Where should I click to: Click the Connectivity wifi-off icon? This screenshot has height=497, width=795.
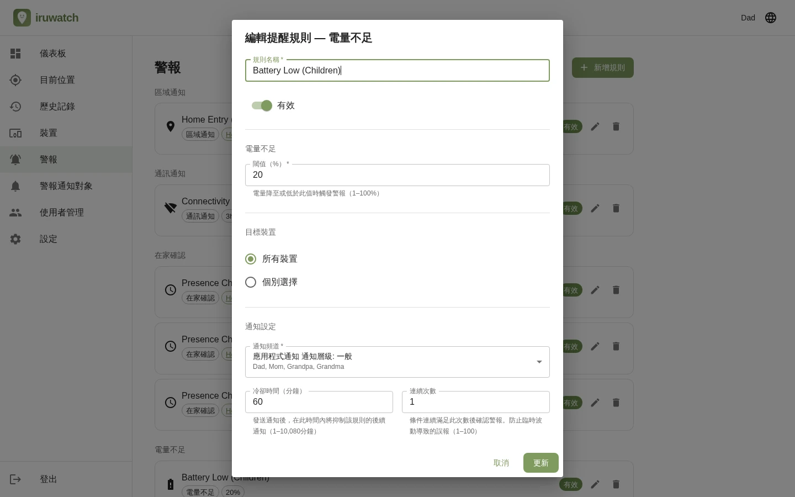(x=171, y=208)
